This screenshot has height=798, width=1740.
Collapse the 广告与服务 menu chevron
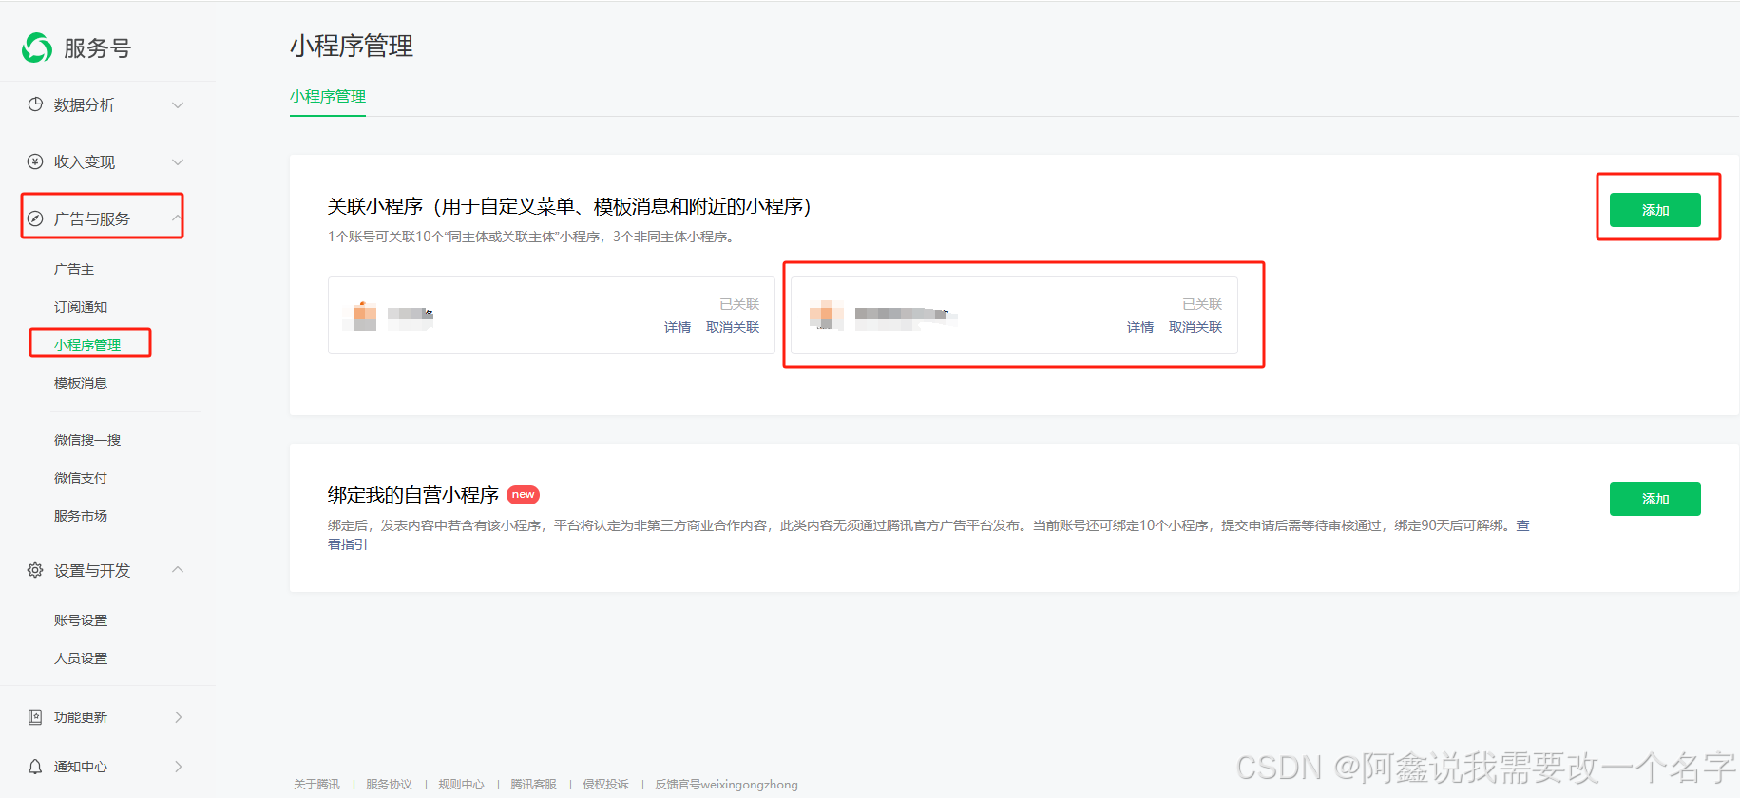[178, 218]
